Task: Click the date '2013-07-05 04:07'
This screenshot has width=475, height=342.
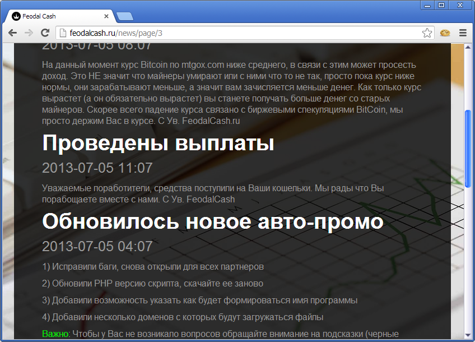Action: pyautogui.click(x=97, y=247)
